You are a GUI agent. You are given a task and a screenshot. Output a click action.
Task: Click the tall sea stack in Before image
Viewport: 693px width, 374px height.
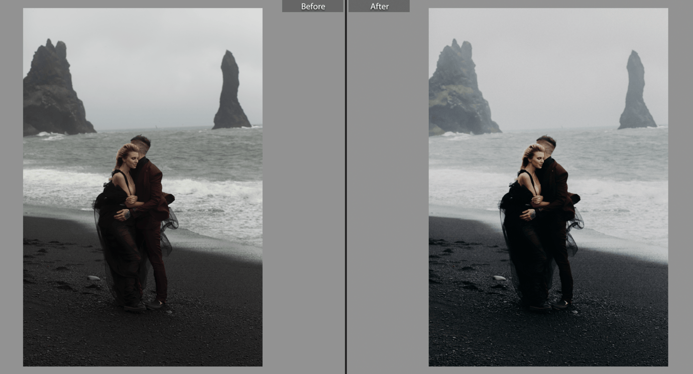[x=230, y=93]
